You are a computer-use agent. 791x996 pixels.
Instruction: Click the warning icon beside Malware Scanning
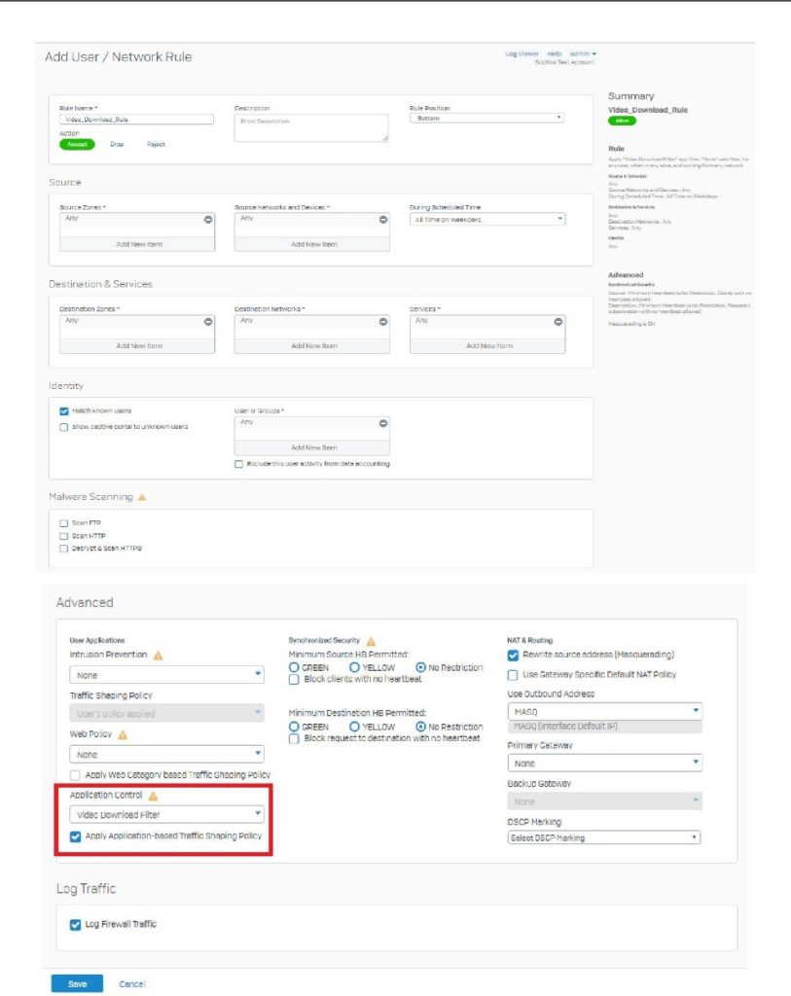point(142,497)
